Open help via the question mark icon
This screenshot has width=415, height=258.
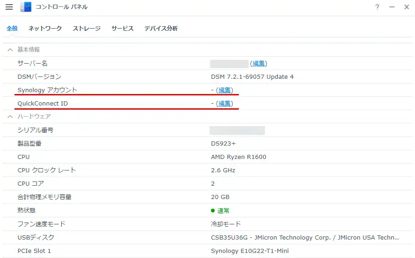tap(377, 7)
